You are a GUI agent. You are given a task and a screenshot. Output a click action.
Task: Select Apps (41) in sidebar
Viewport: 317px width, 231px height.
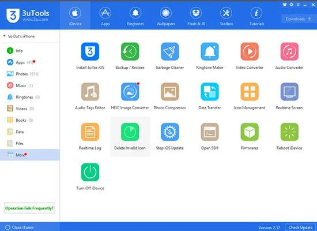pos(30,62)
